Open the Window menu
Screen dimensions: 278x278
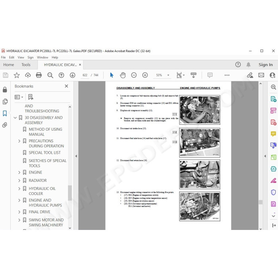click(x=42, y=57)
